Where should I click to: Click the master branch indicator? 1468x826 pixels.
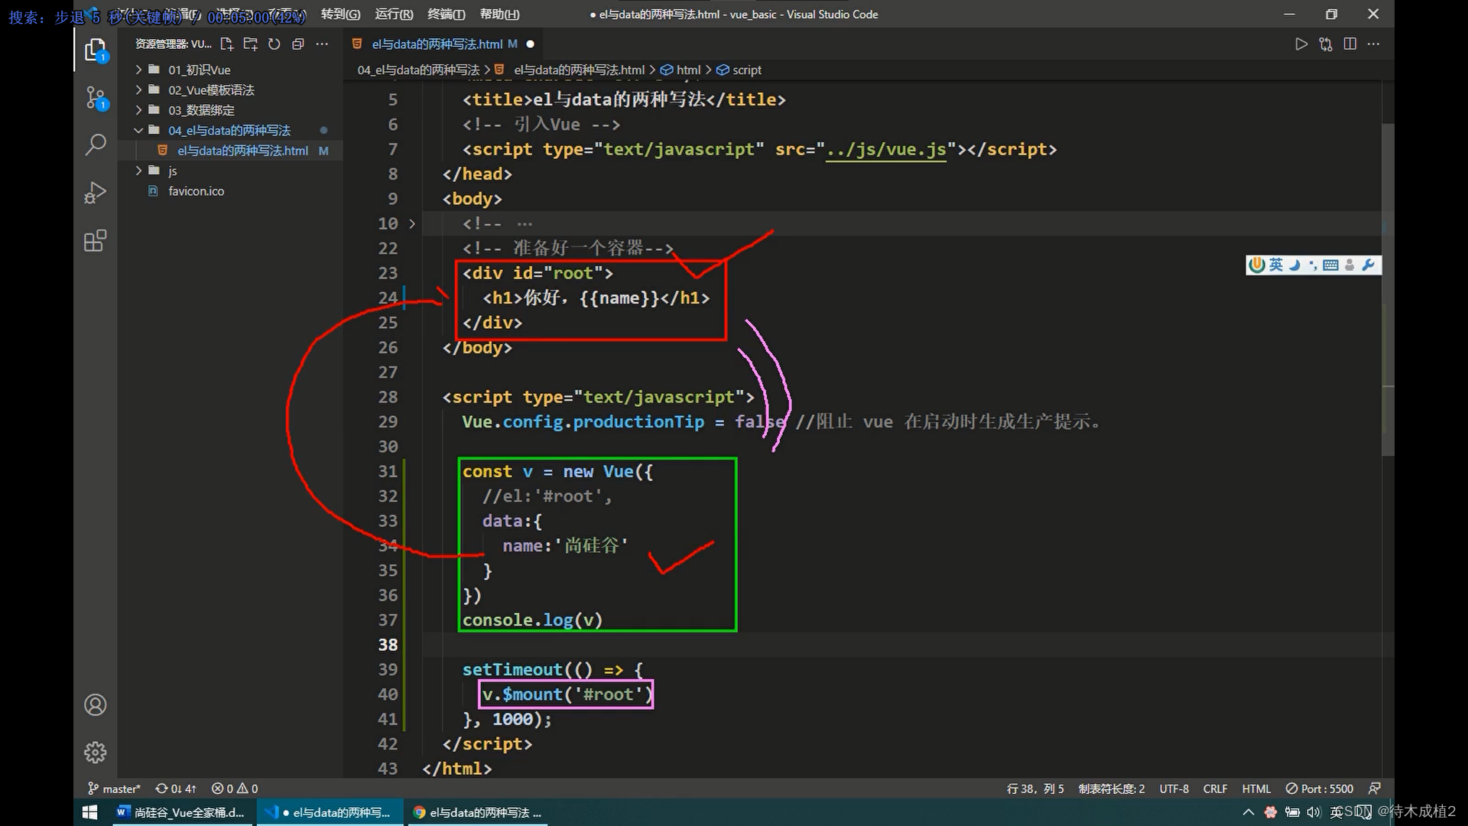[114, 789]
